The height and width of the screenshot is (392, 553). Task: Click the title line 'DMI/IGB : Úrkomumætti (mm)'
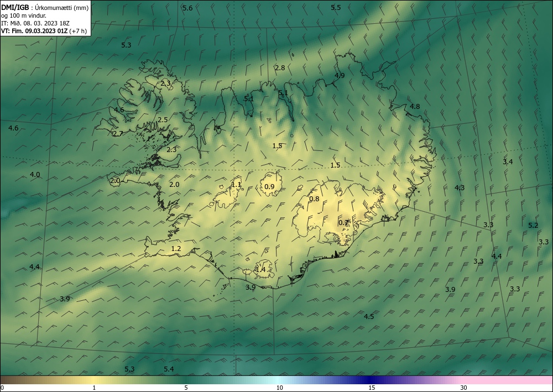click(x=45, y=8)
